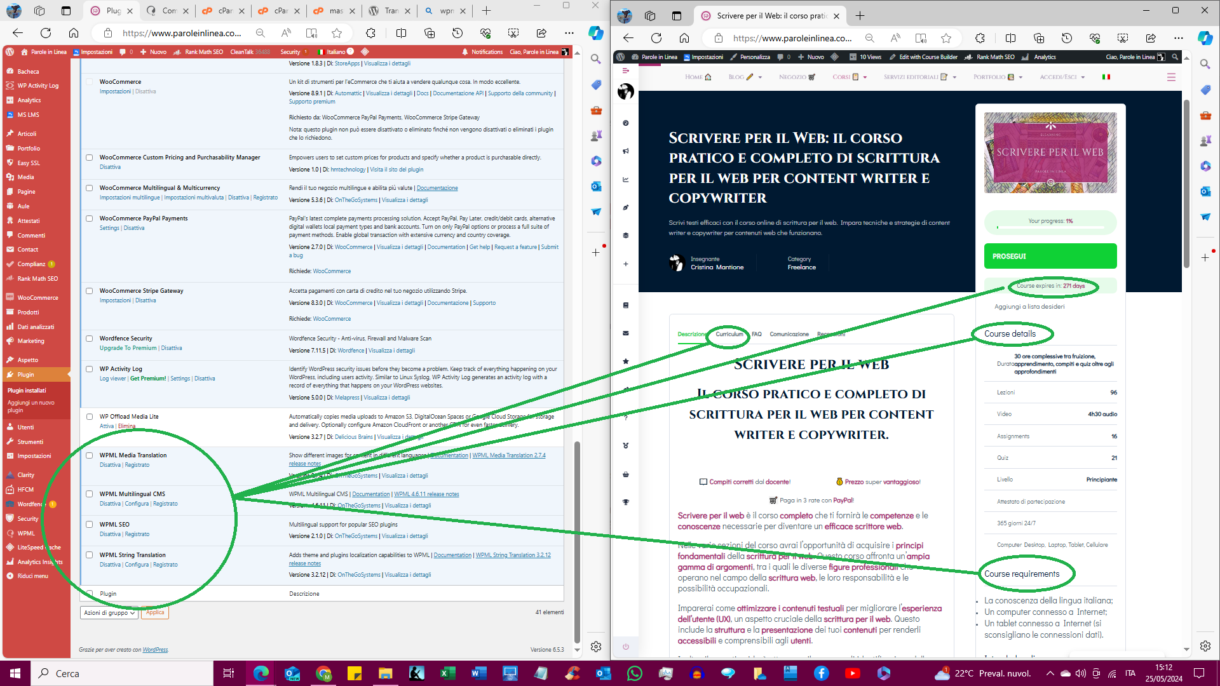Click browser refresh button in right window
Screen dimensions: 1220x686
pos(656,38)
